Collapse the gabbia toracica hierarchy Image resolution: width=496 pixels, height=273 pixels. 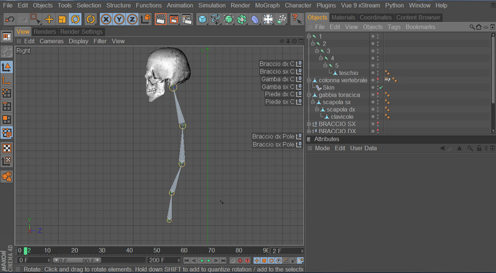[309, 95]
